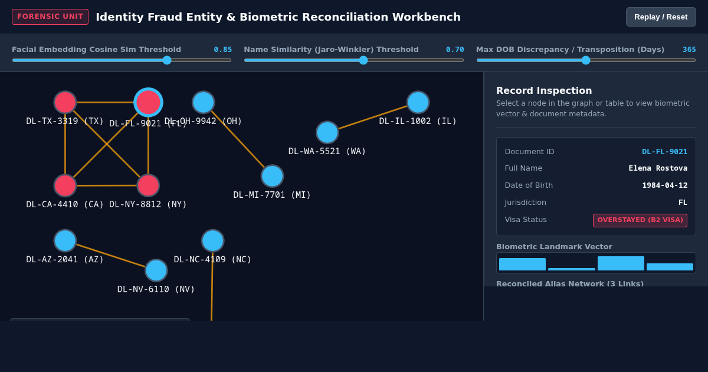Viewport: 708px width, 372px height.
Task: Click the third Biometric Landmark Vector bar
Action: (621, 263)
